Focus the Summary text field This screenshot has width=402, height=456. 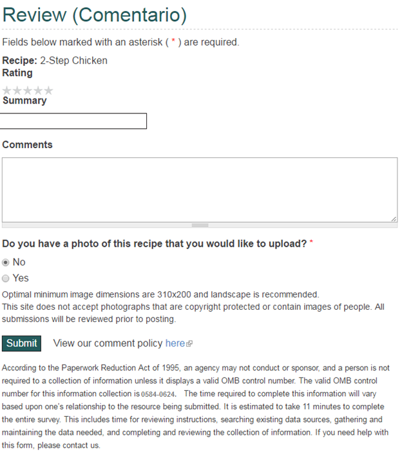point(73,121)
